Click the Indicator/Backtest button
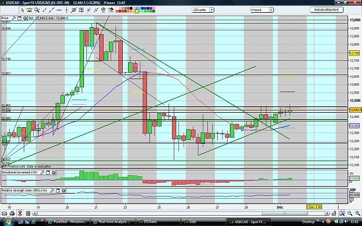This screenshot has height=226, width=362. click(x=327, y=10)
